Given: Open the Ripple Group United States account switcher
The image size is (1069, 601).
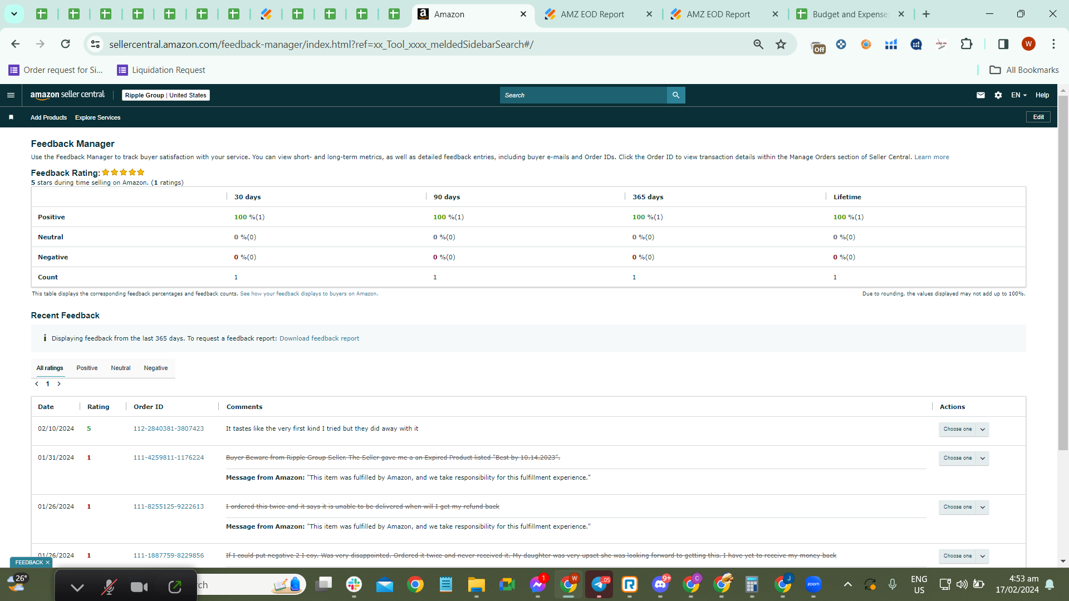Looking at the screenshot, I should coord(166,95).
